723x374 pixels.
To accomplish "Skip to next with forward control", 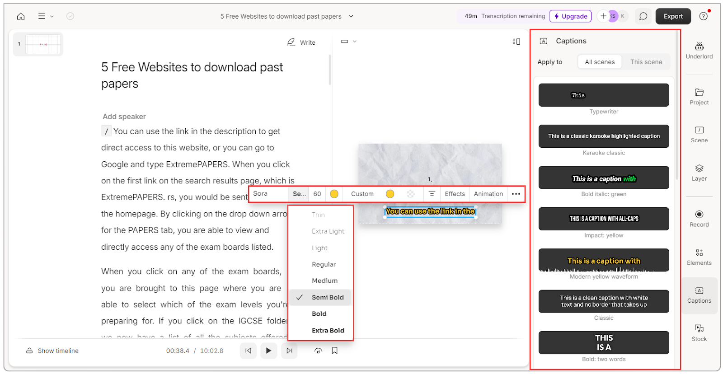I will (x=289, y=351).
